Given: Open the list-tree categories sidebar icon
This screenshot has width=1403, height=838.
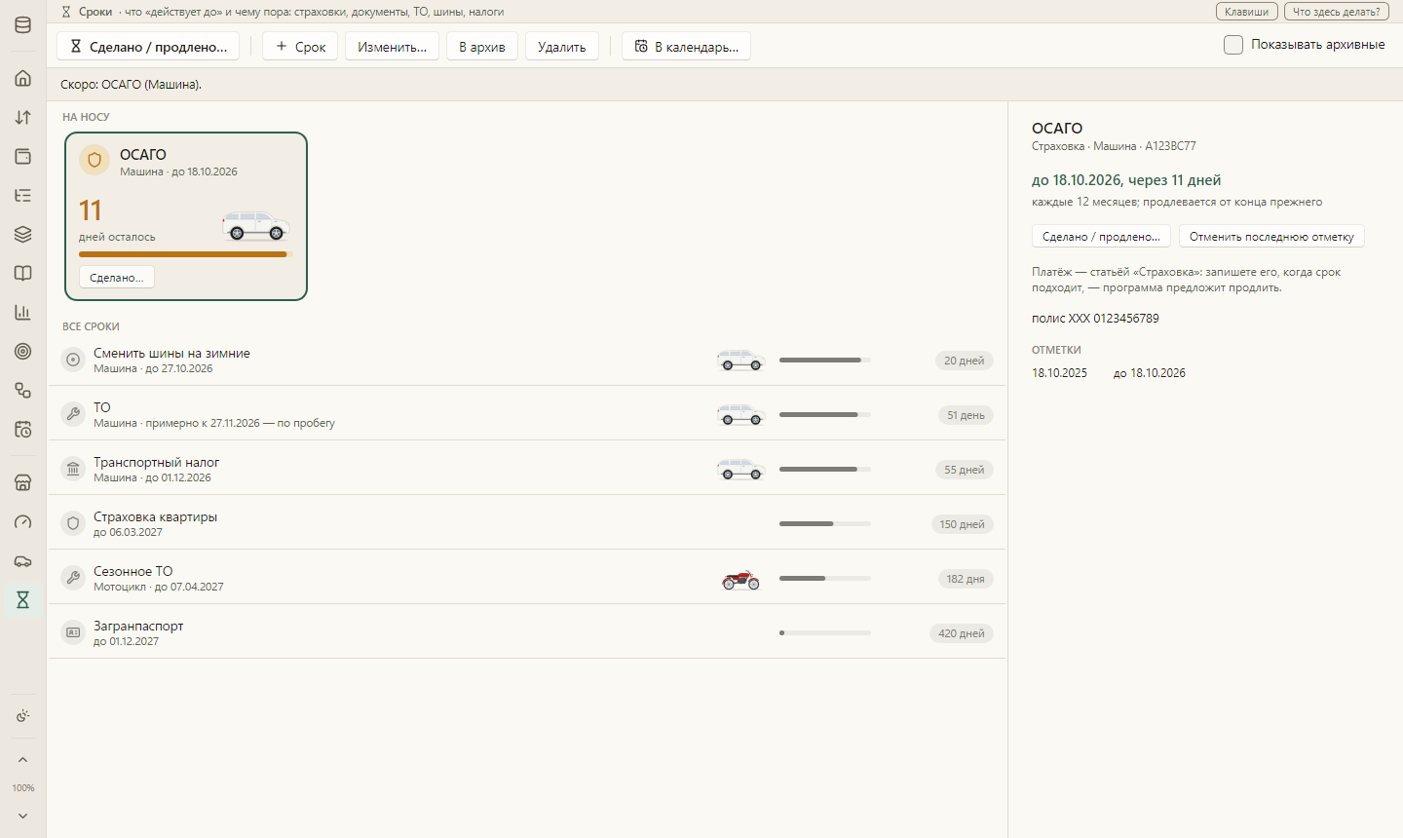Looking at the screenshot, I should click(x=23, y=195).
